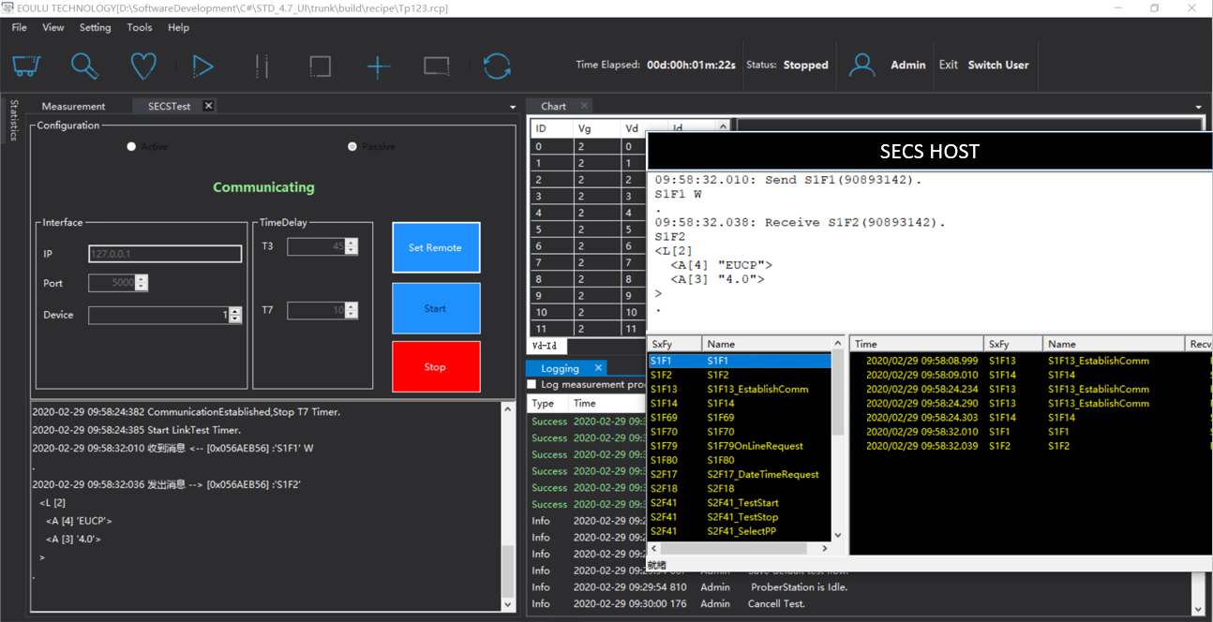The image size is (1213, 622).
Task: Select the Passive radio button
Action: tap(352, 146)
